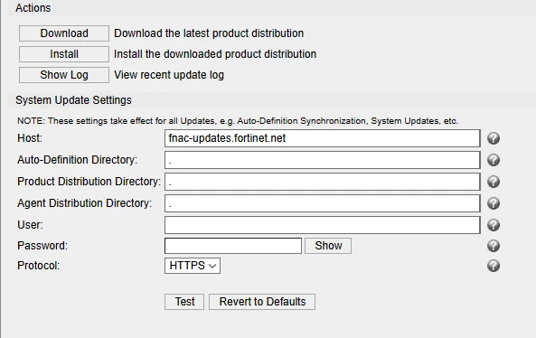Click the NOTE about update settings
The width and height of the screenshot is (536, 338).
[238, 121]
